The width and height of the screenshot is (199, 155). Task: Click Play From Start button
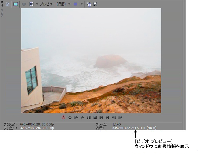(76, 117)
